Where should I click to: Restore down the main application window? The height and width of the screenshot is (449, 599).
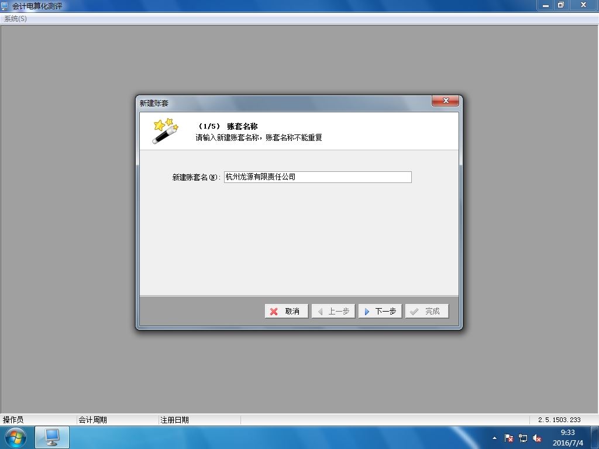click(x=561, y=5)
